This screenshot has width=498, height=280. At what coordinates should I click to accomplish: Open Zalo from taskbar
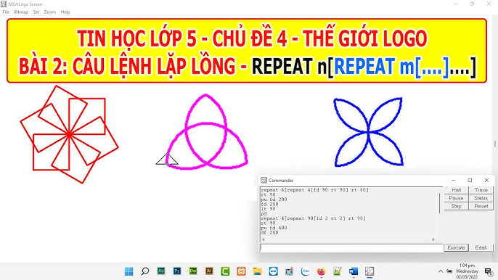coord(305,271)
